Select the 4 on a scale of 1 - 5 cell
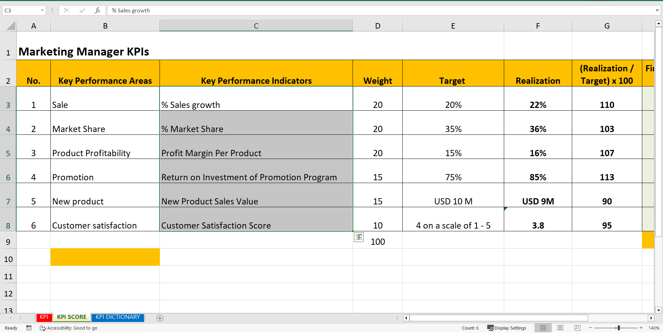The image size is (663, 333). pos(453,219)
